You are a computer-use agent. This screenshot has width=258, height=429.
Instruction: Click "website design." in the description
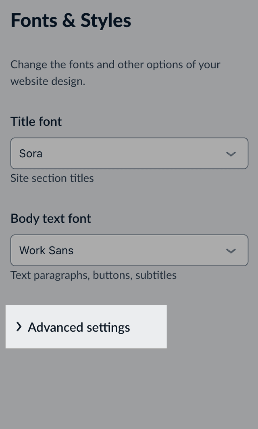pyautogui.click(x=48, y=81)
